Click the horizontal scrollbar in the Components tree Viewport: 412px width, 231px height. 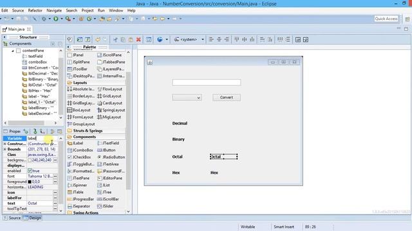(x=26, y=123)
